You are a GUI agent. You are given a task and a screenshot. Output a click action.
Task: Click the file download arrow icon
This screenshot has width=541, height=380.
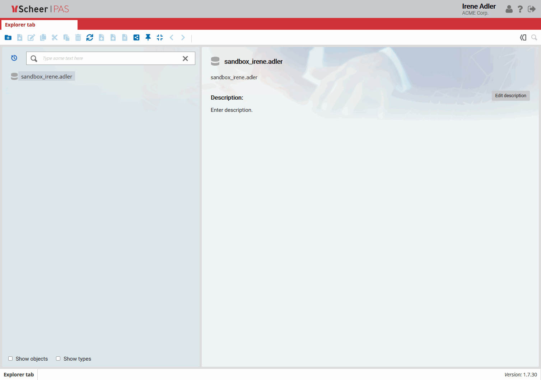(x=102, y=38)
